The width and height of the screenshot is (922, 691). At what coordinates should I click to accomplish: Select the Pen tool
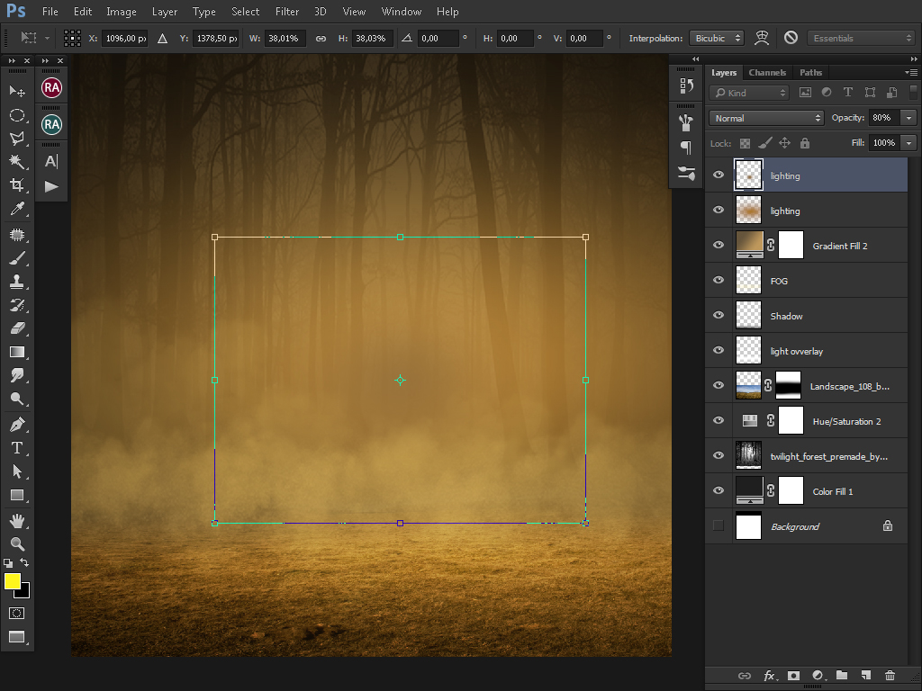point(17,425)
